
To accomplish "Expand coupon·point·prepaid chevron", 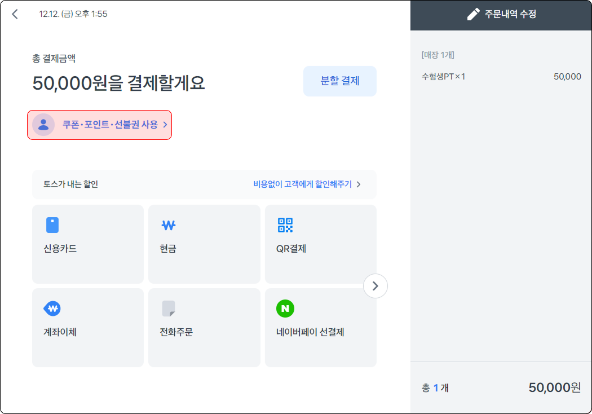I will coord(165,125).
